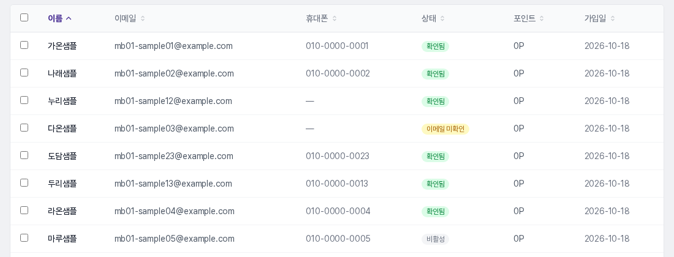
Task: Check the box for 가온샘플 row
Action: 24,45
